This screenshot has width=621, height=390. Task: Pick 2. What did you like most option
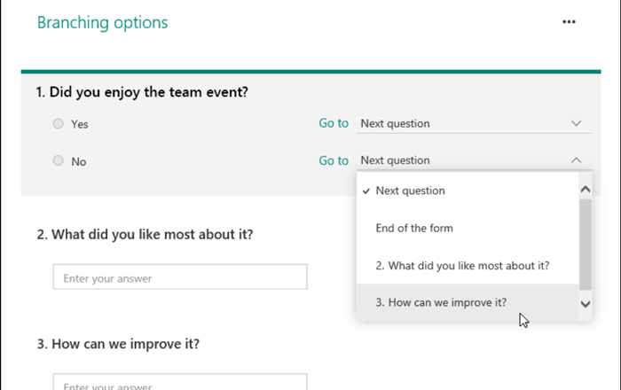pos(462,265)
